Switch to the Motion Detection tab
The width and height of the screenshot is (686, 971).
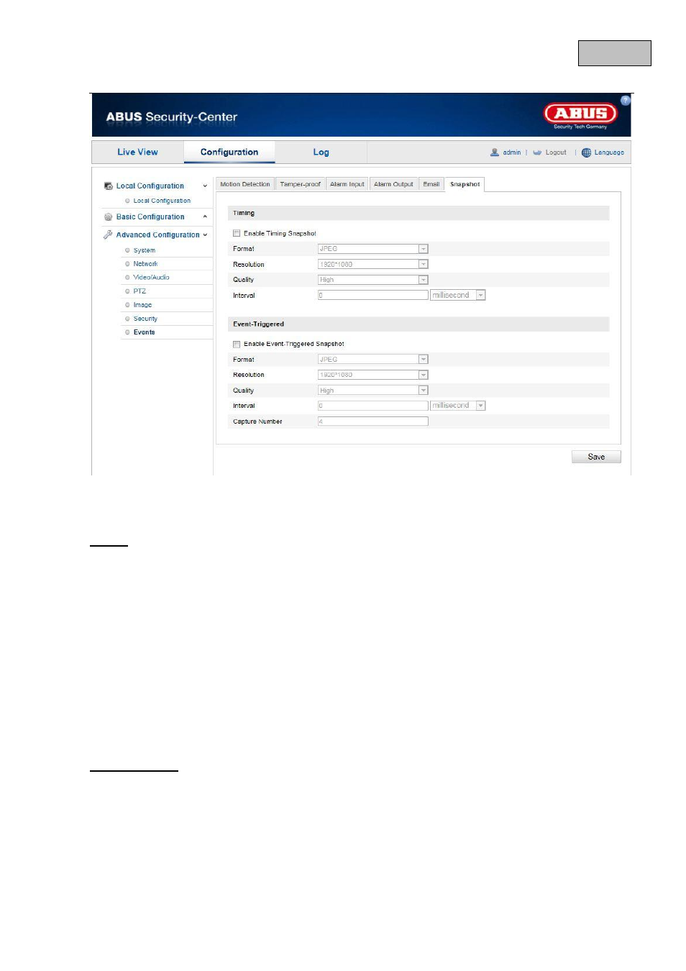(245, 184)
